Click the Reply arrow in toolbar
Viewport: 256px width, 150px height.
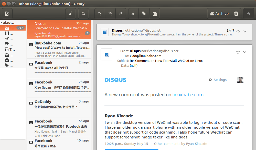100,14
